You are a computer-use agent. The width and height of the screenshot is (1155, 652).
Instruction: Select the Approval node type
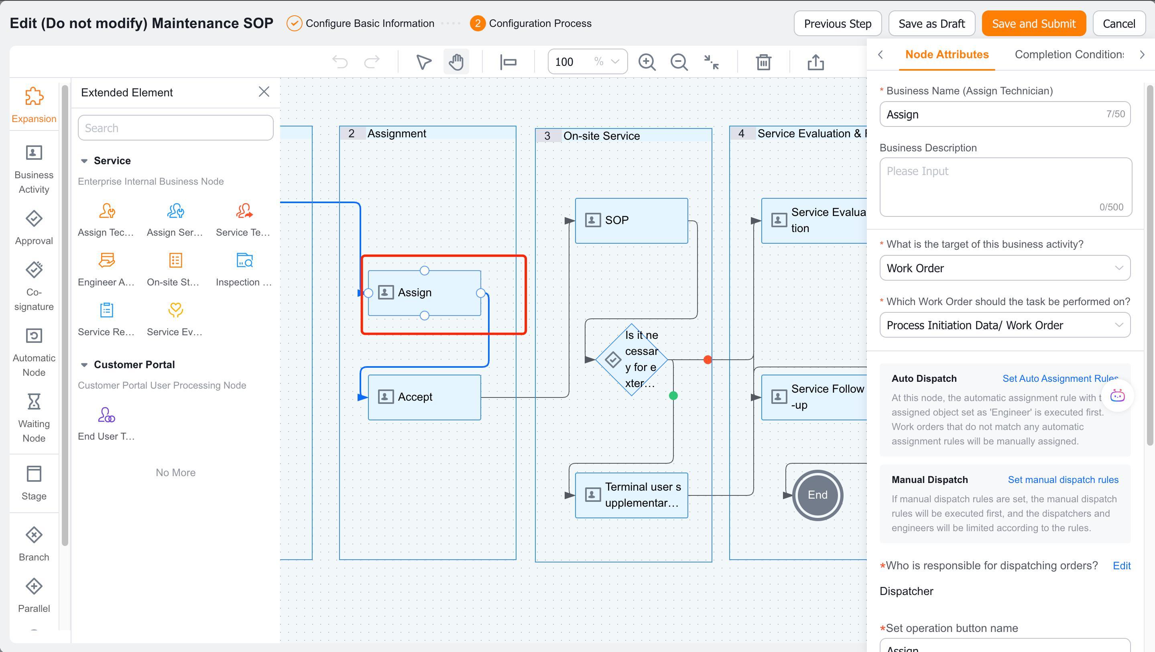point(34,228)
